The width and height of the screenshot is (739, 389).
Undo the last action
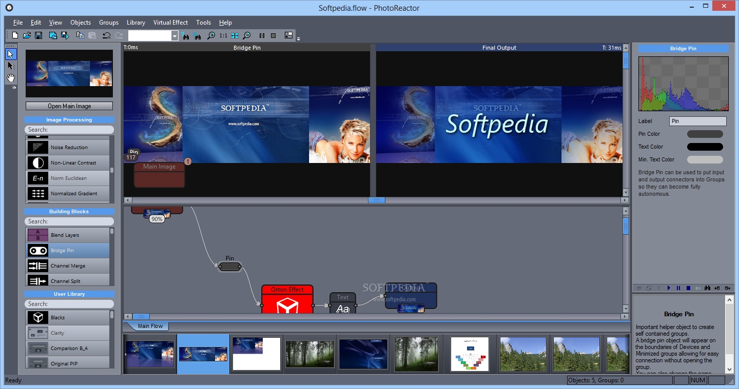106,35
